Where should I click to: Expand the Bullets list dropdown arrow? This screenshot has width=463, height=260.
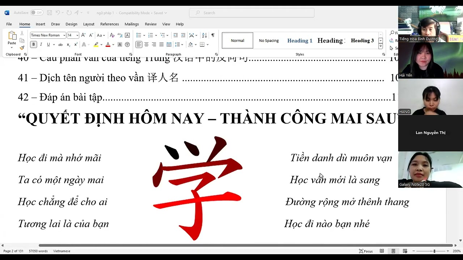coord(144,35)
